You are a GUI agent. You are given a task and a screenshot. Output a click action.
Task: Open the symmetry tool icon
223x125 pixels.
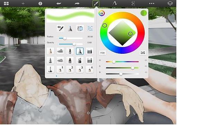click(x=133, y=3)
